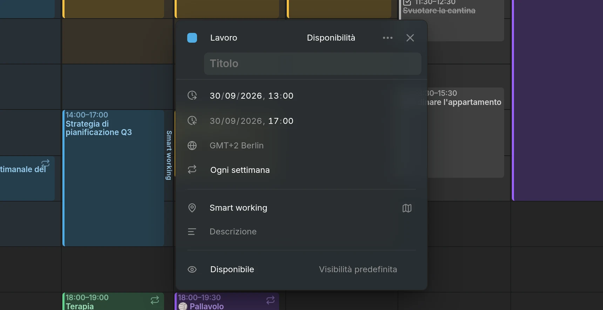Open the Ogni settimana recurrence dropdown
The image size is (603, 310).
(240, 170)
